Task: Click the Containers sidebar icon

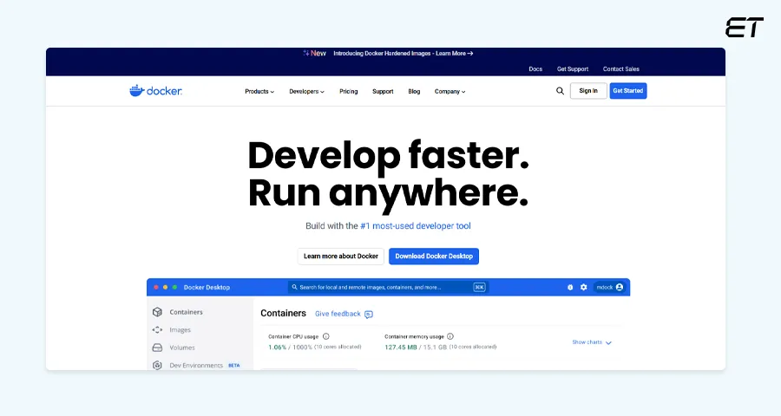Action: click(x=157, y=312)
